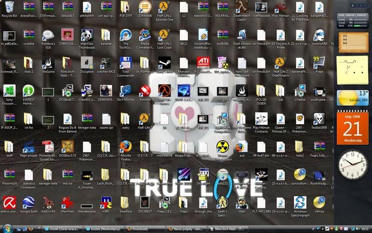Open The TechGu... disc shortcut

tap(126, 34)
